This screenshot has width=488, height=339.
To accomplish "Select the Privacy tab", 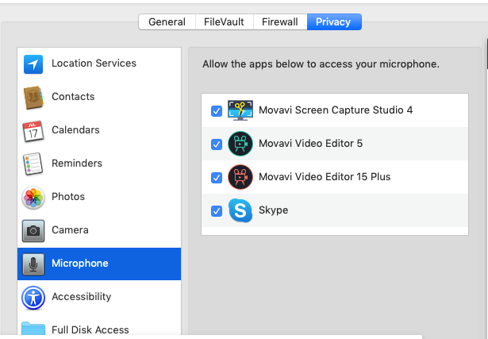I will point(334,21).
